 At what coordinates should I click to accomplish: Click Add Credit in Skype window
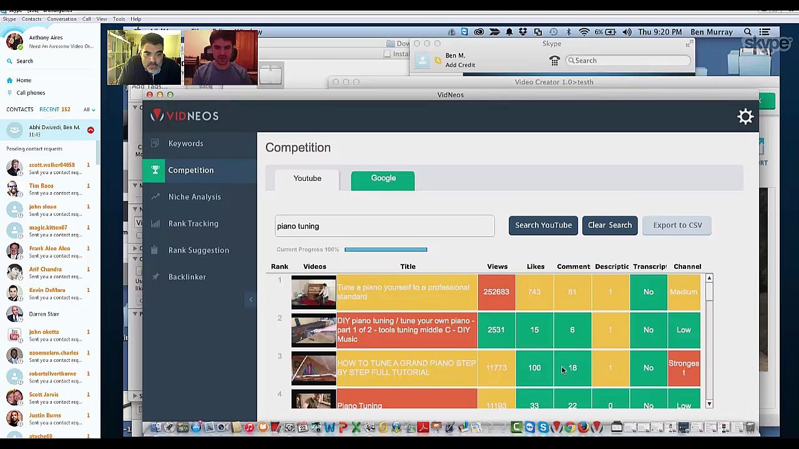click(460, 65)
